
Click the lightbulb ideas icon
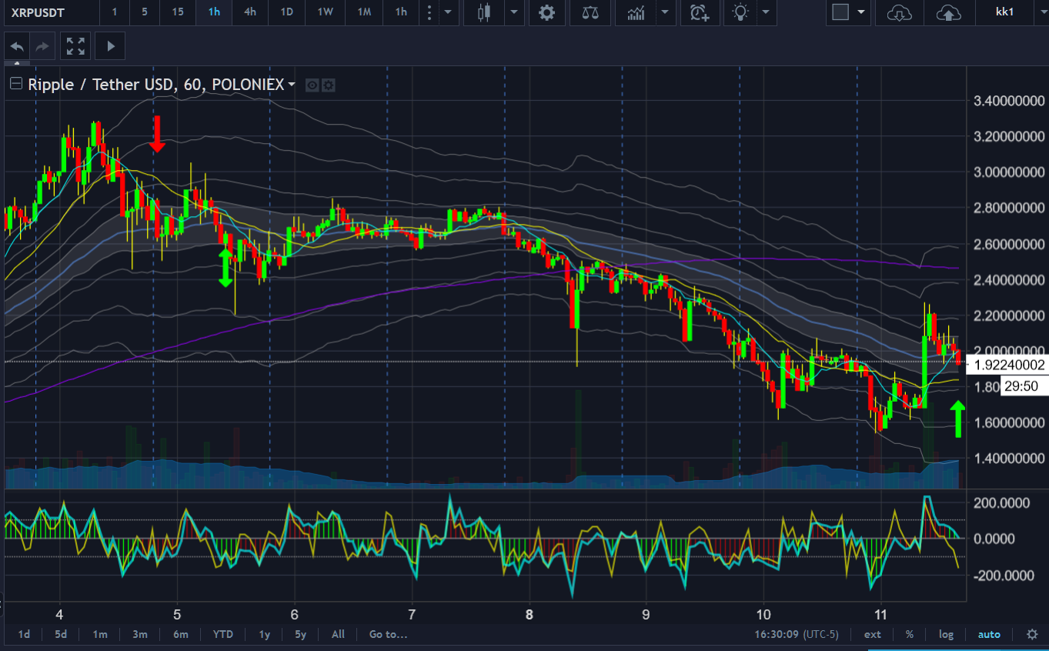[740, 12]
